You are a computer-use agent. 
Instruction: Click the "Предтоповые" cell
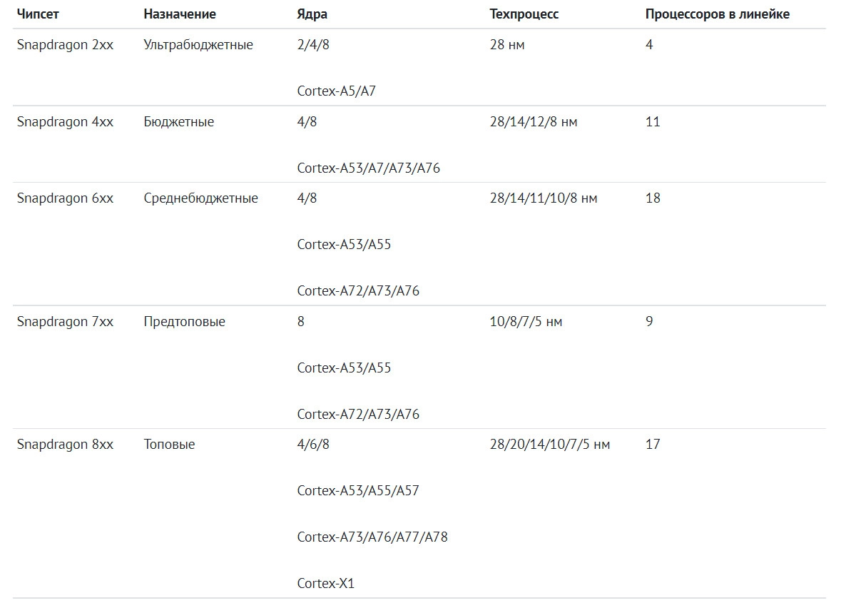pyautogui.click(x=184, y=322)
